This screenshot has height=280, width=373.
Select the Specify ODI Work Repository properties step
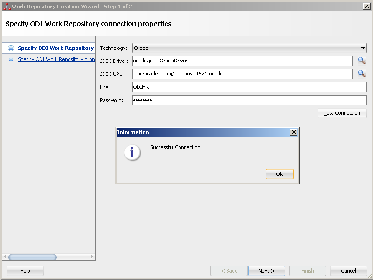[56, 59]
